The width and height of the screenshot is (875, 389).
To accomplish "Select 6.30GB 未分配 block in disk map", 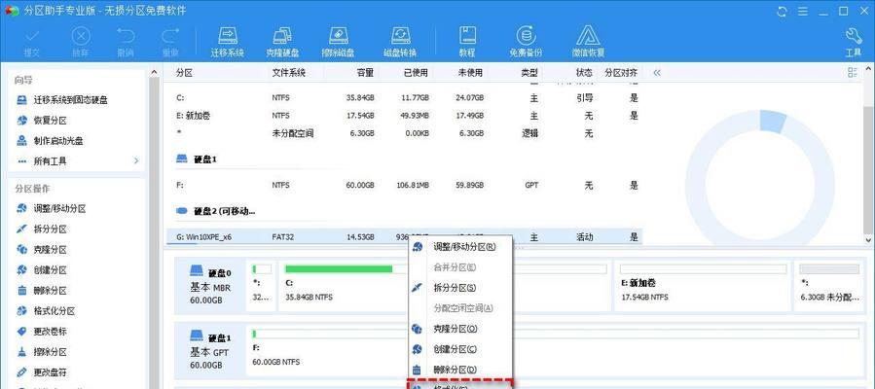I will coord(829,287).
